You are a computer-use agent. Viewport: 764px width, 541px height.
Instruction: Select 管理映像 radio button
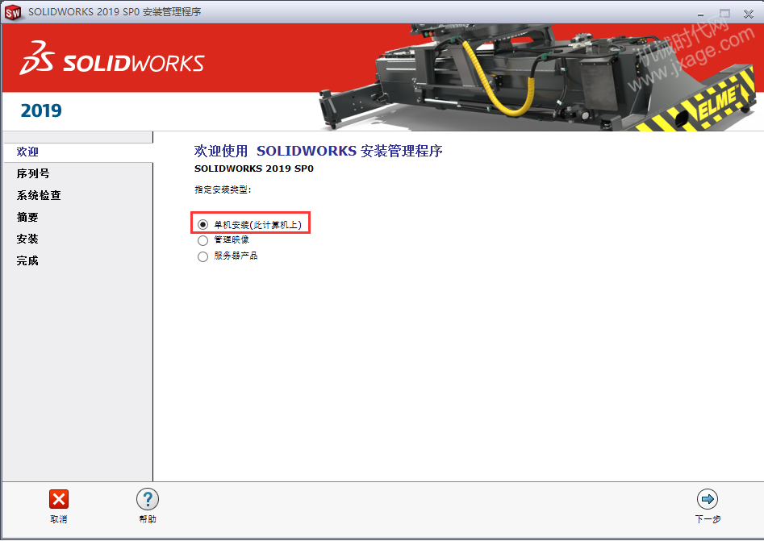tap(203, 240)
